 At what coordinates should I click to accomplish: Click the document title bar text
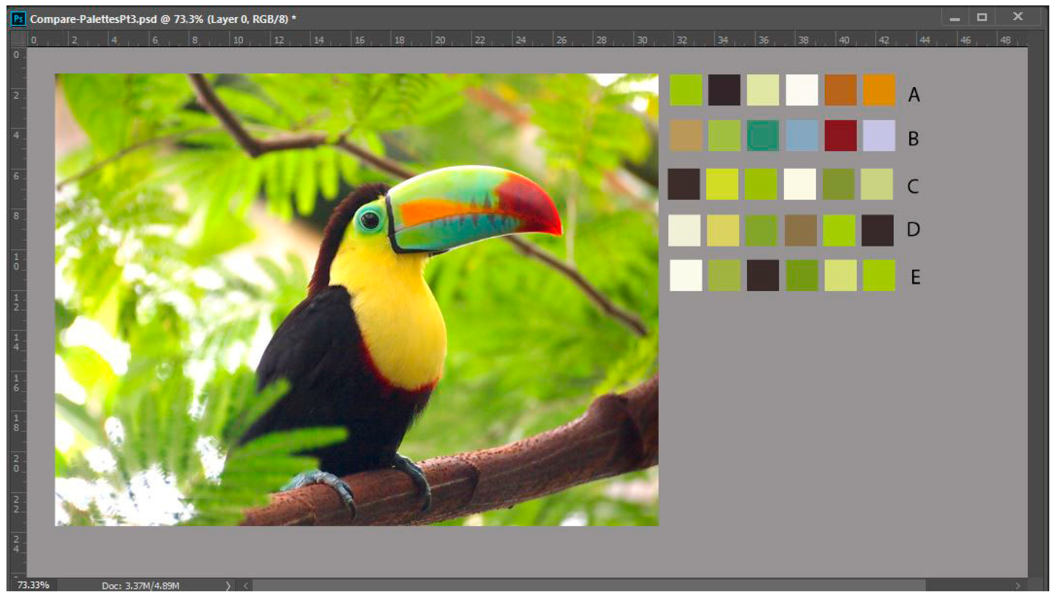(163, 19)
